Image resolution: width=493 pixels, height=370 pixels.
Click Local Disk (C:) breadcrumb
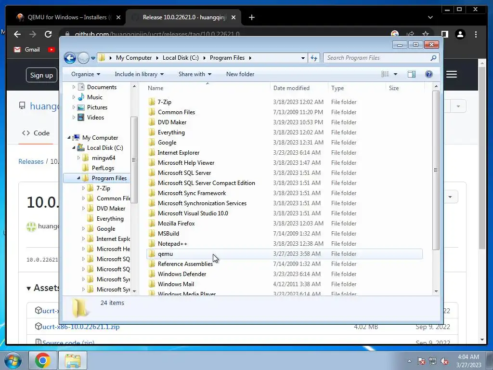pyautogui.click(x=181, y=58)
